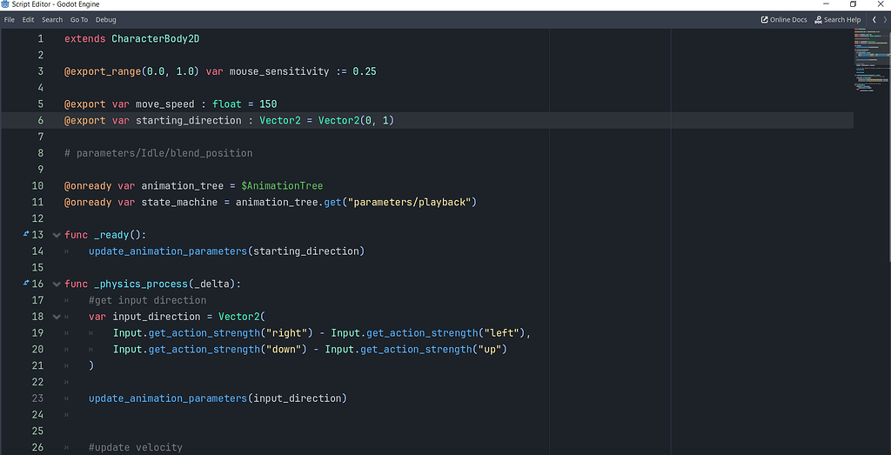
Task: Click the "down" string on line 20
Action: [x=283, y=350]
